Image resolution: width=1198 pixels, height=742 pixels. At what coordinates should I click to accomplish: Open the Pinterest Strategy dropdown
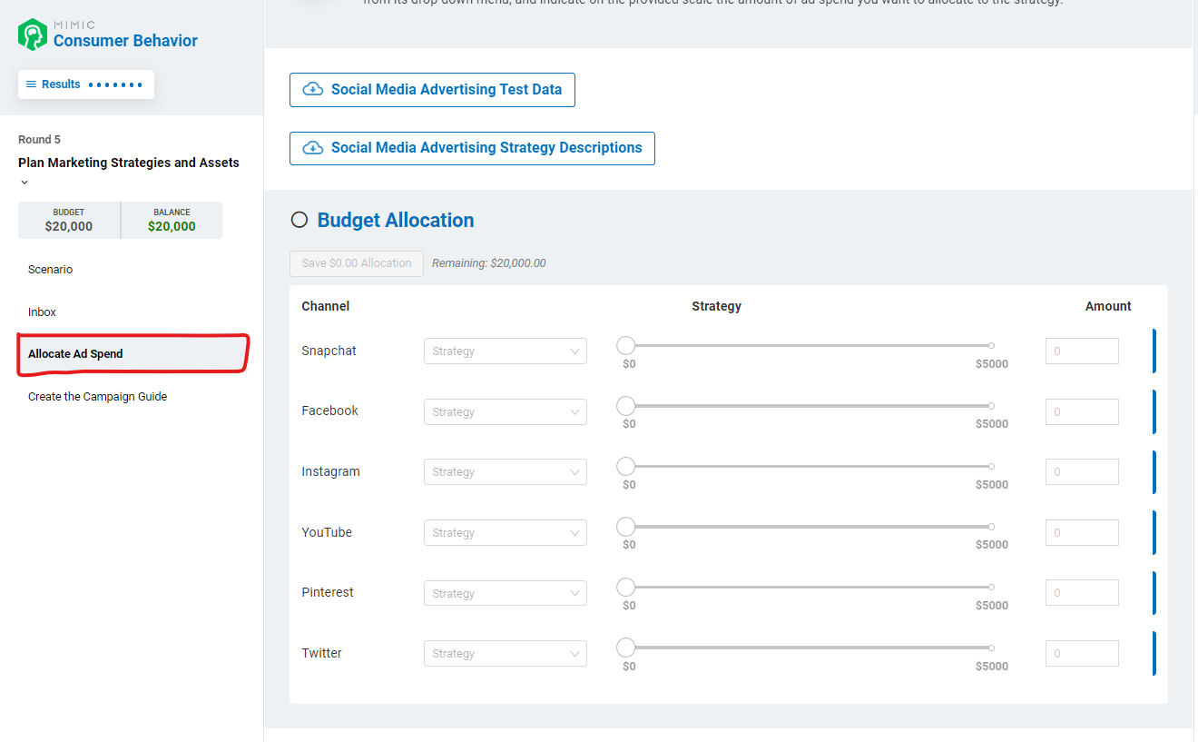(x=506, y=594)
